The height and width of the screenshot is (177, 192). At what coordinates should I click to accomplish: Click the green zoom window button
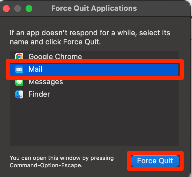pyautogui.click(x=29, y=9)
